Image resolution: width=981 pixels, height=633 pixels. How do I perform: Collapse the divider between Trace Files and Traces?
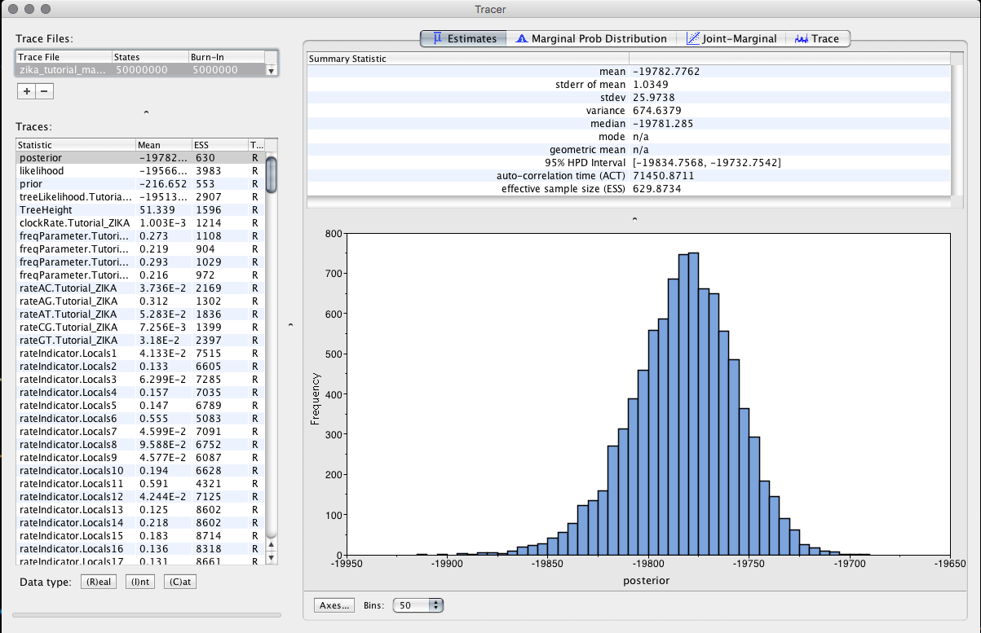145,112
